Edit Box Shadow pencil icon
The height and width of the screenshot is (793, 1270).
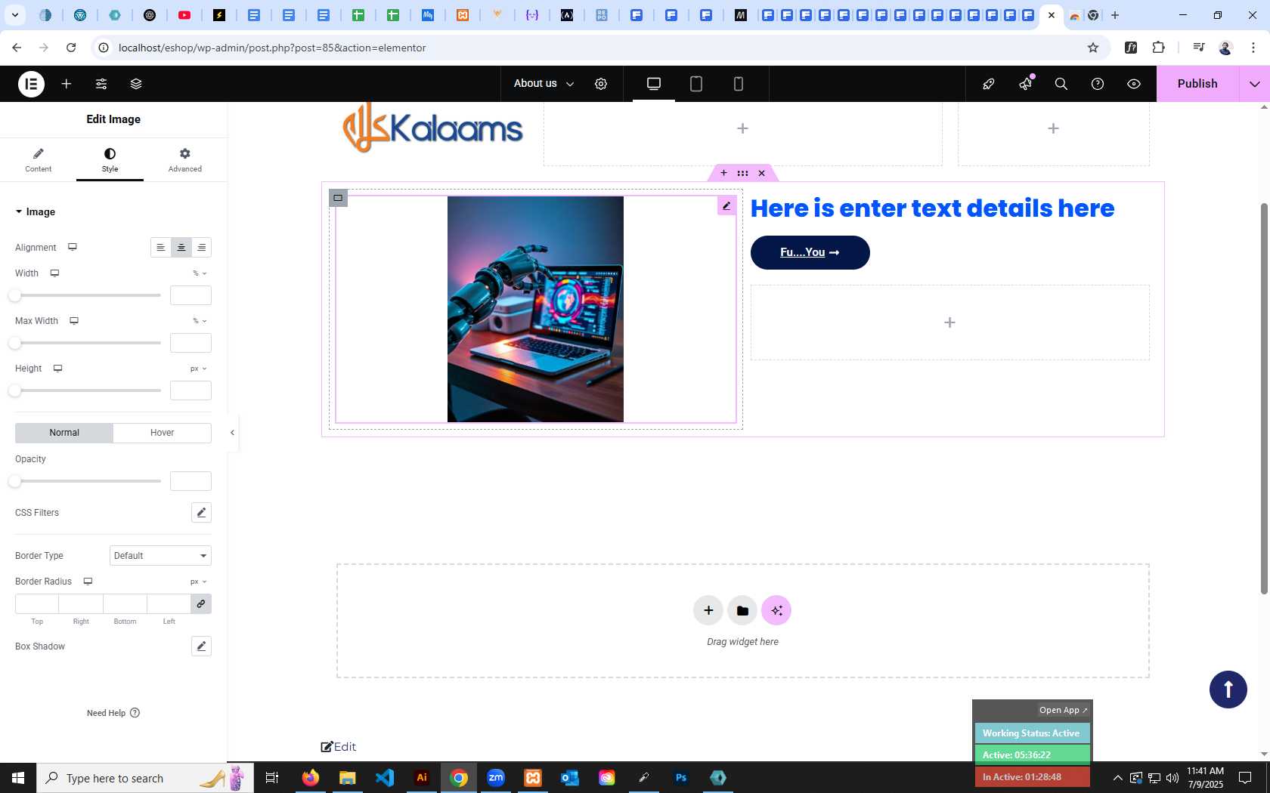pos(201,646)
